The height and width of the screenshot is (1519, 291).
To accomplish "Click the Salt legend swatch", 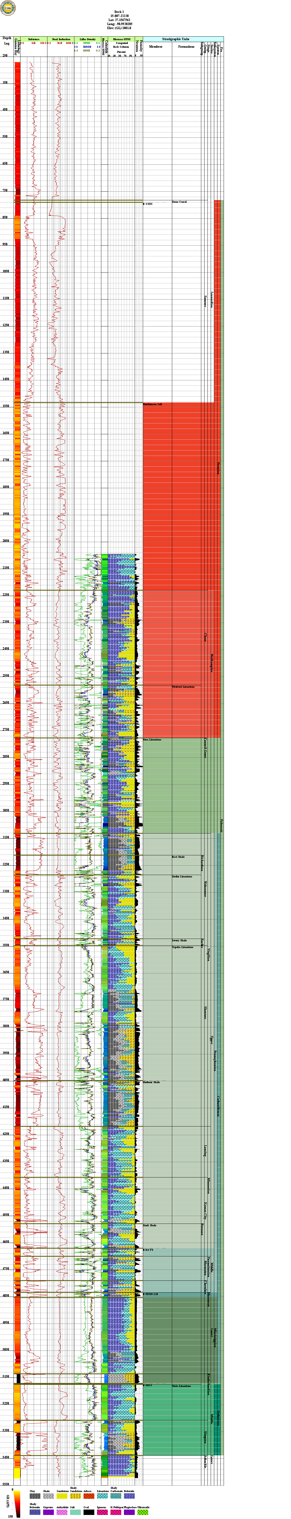I will point(75,1513).
